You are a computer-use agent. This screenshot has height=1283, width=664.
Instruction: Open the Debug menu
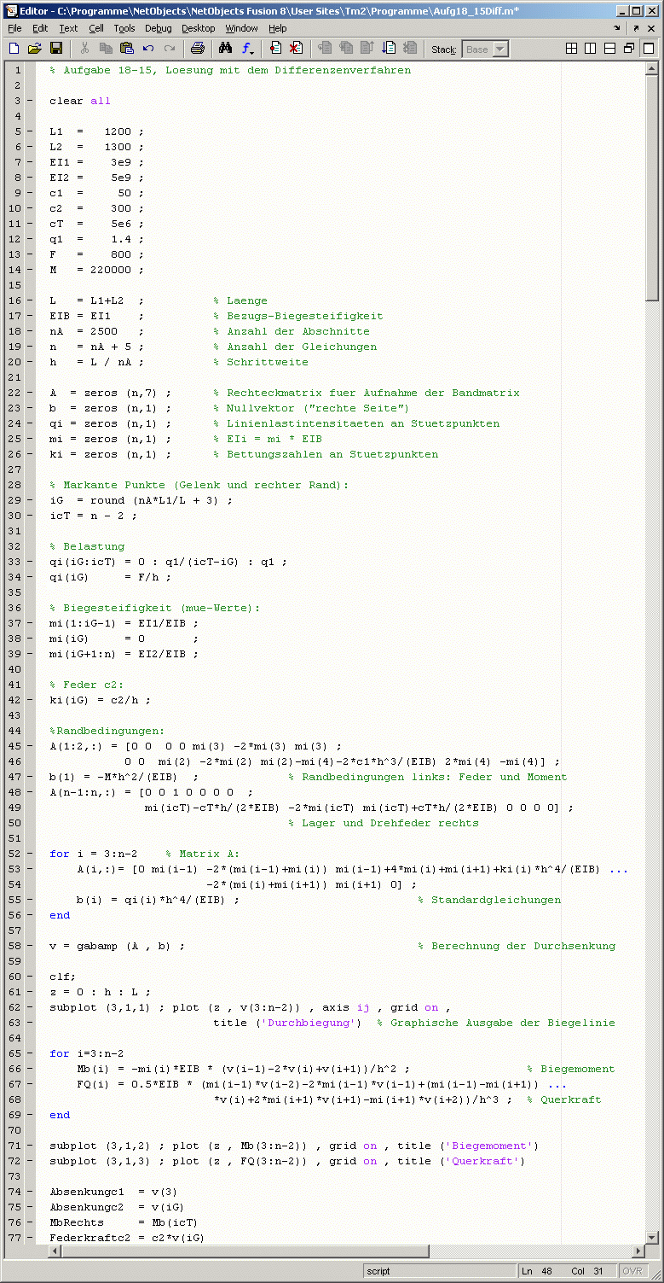click(158, 28)
